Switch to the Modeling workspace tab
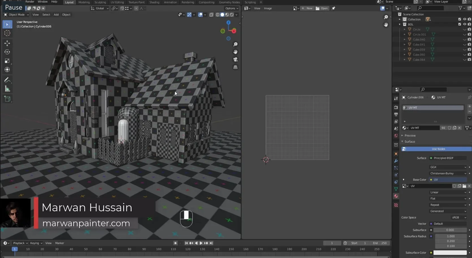The height and width of the screenshot is (258, 472). pyautogui.click(x=84, y=2)
